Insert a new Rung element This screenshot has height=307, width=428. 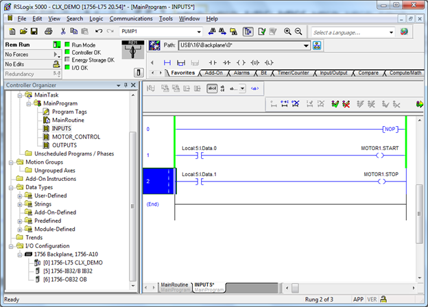tap(167, 63)
